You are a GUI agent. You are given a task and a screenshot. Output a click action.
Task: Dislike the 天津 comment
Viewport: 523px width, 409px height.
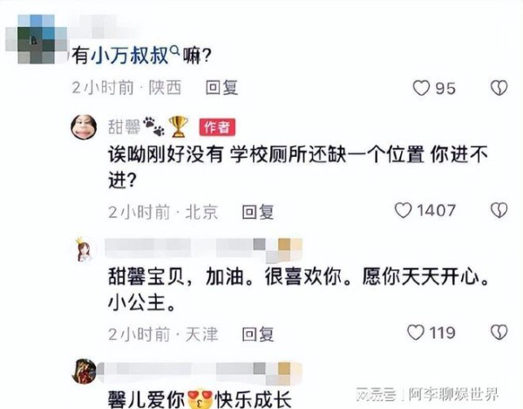(499, 332)
